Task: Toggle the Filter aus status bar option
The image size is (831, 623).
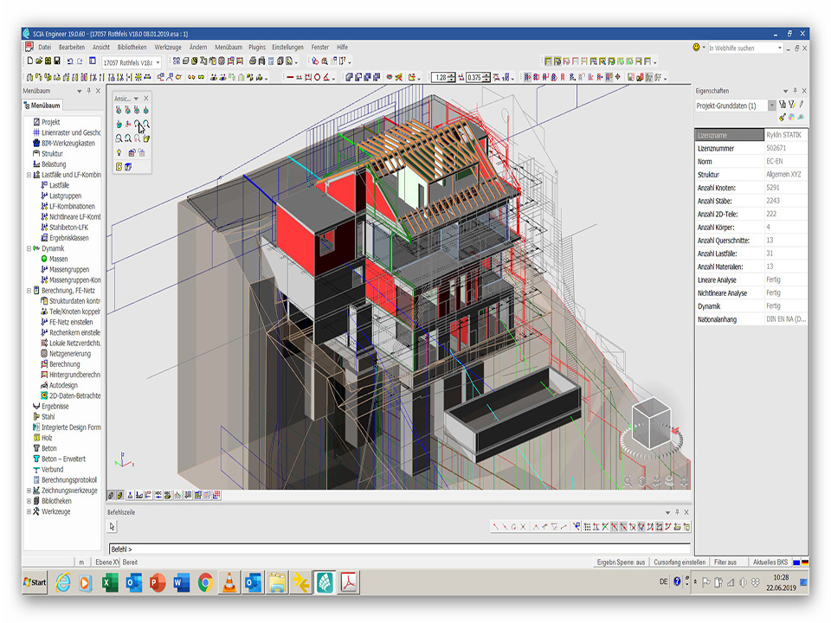Action: click(725, 562)
